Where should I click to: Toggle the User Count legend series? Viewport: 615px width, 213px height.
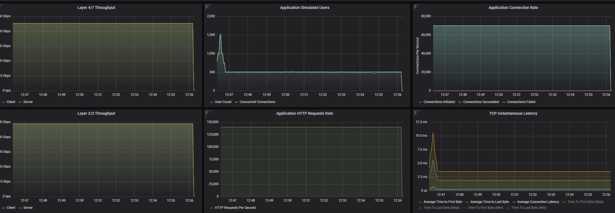223,102
